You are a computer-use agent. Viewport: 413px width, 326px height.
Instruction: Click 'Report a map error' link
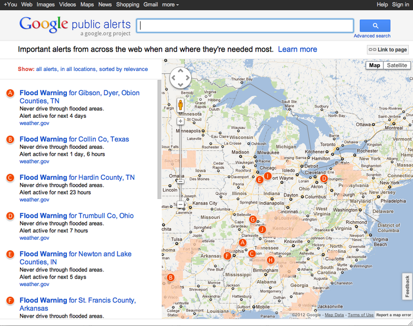tap(394, 315)
